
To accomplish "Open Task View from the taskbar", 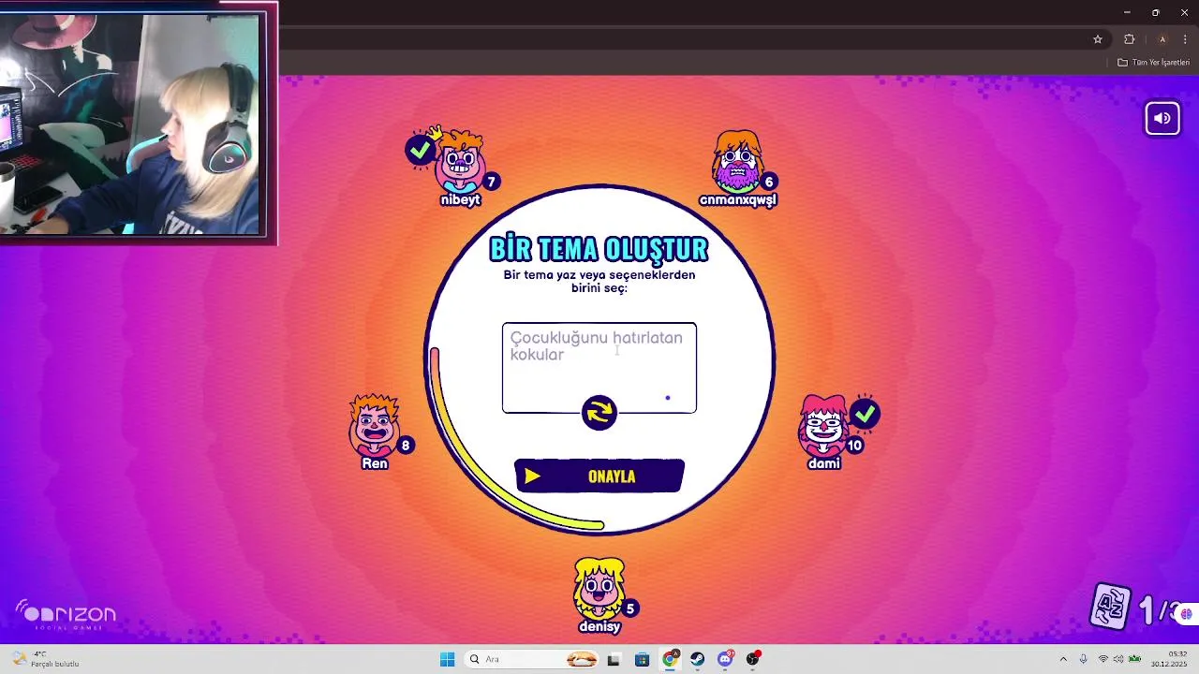I will click(x=614, y=659).
